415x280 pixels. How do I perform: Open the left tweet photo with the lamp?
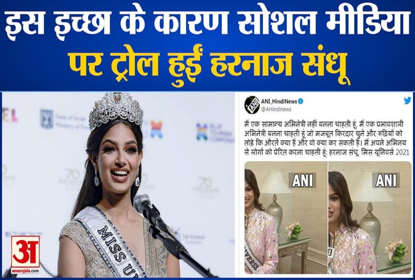click(x=286, y=217)
